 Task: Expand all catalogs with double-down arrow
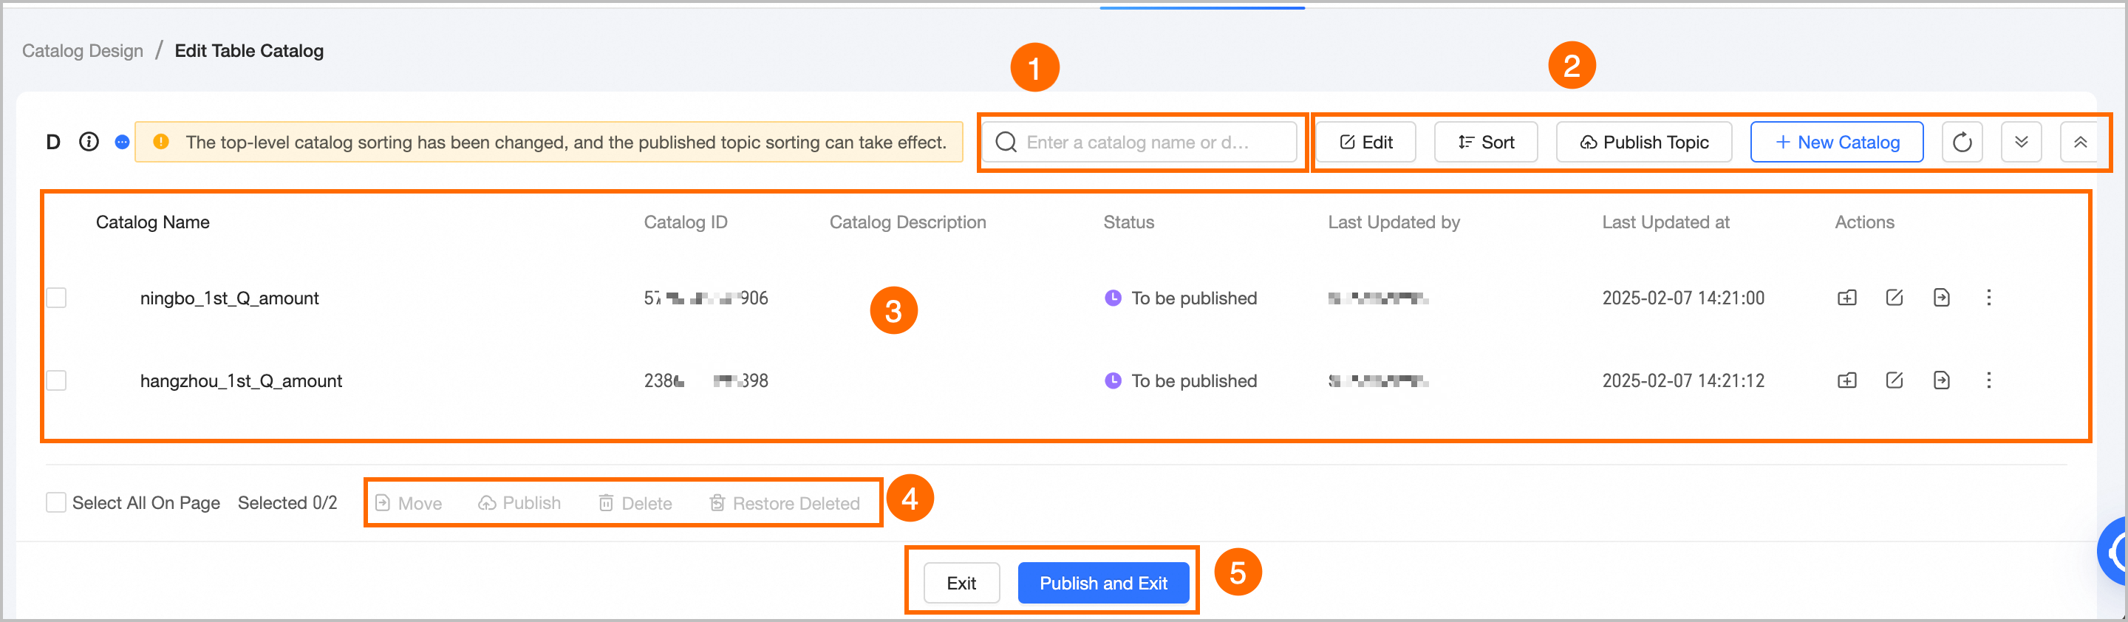tap(2022, 142)
